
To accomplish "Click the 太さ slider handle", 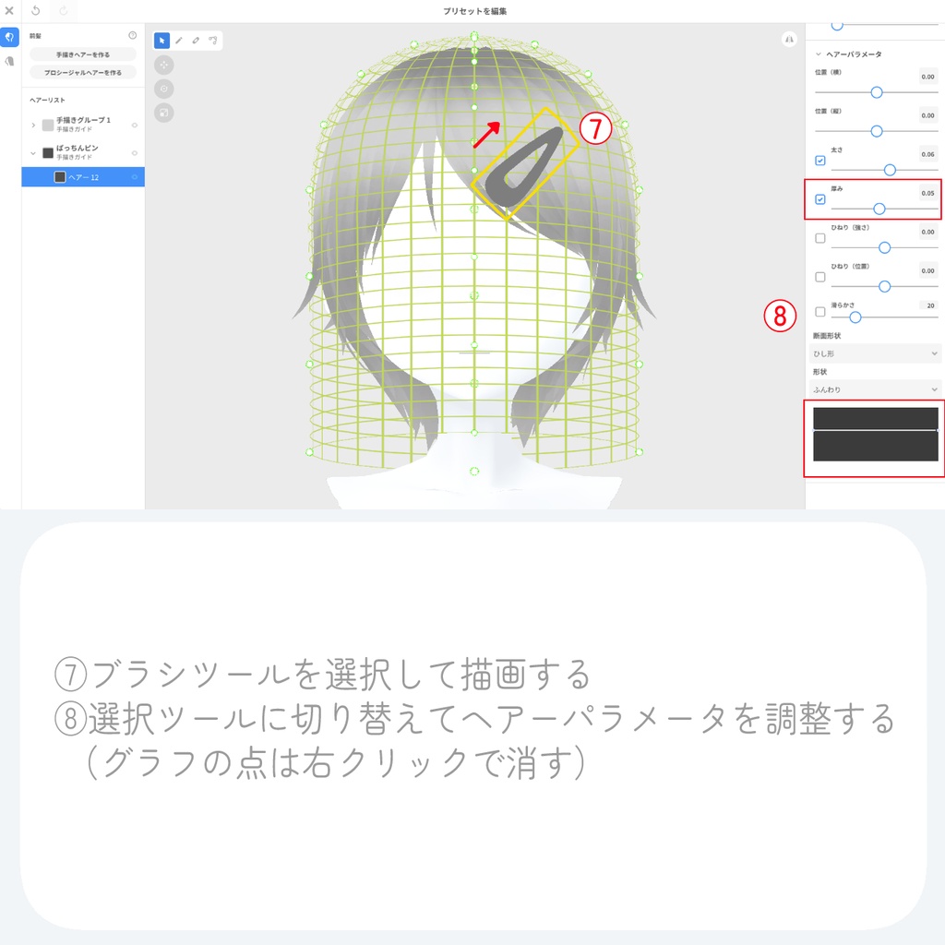I will coord(891,170).
